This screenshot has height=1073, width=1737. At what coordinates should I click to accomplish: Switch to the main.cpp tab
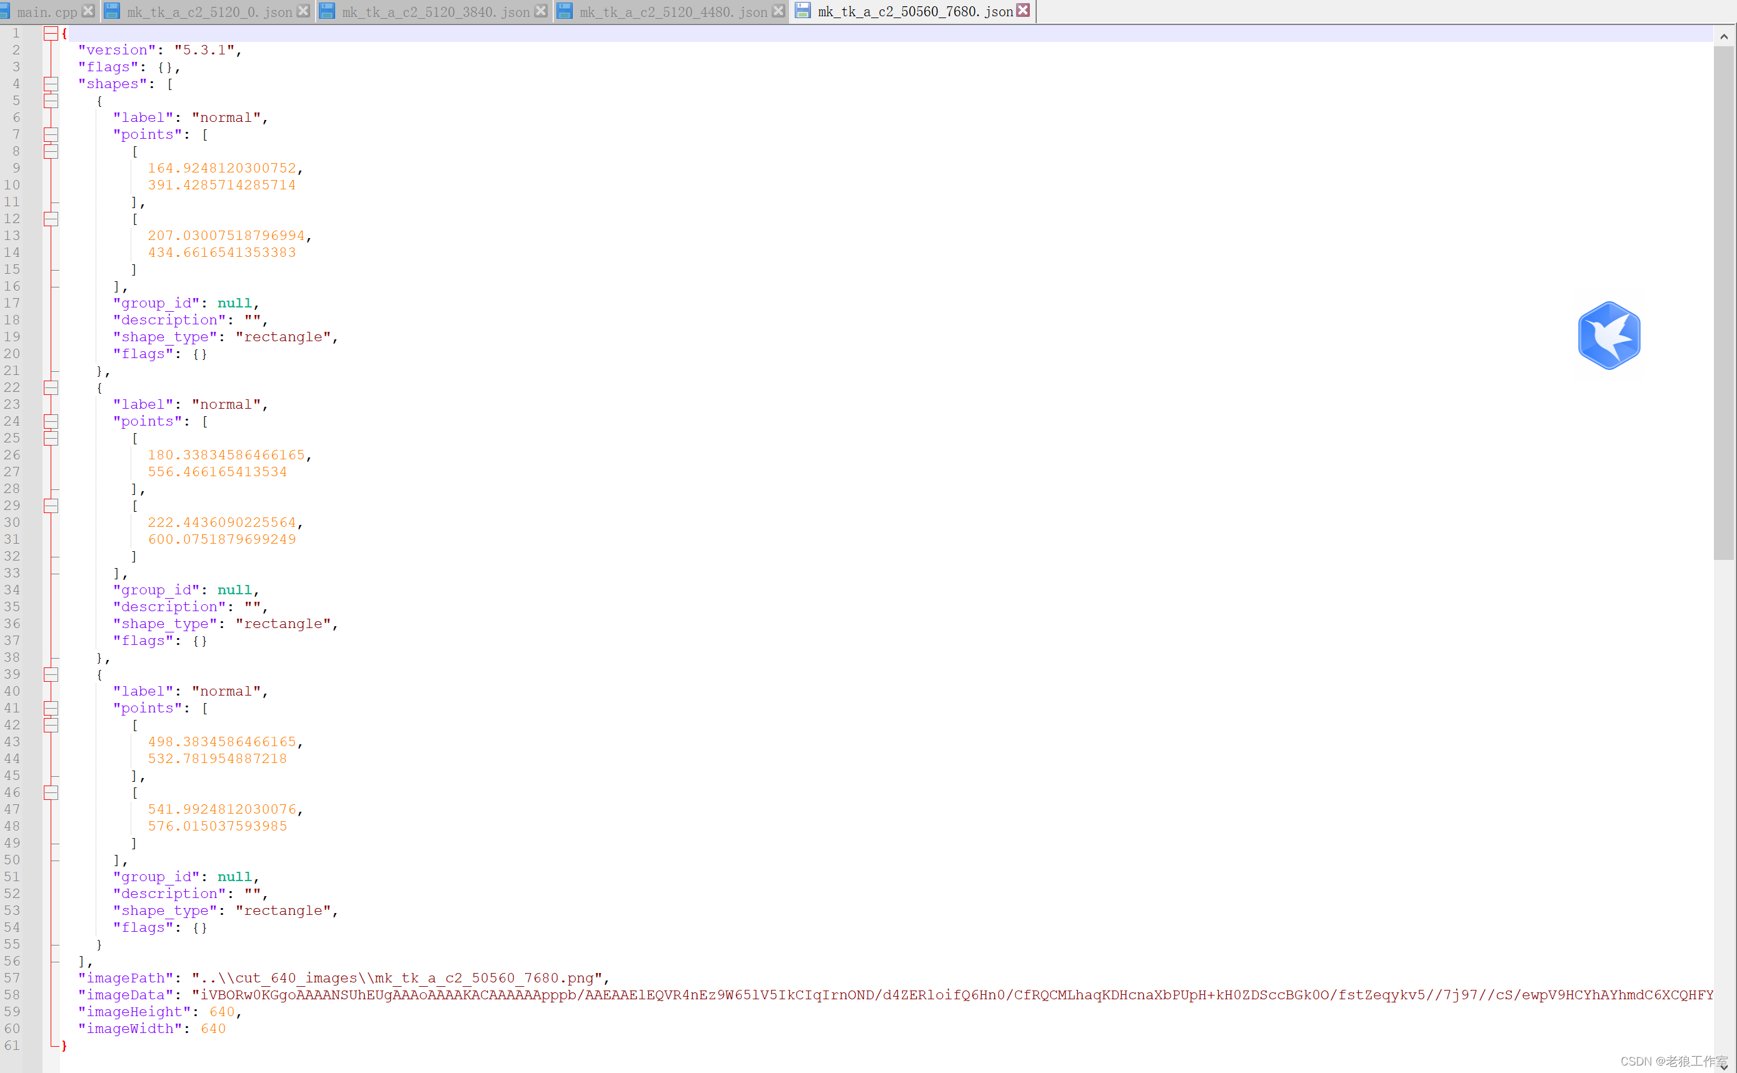[x=46, y=12]
